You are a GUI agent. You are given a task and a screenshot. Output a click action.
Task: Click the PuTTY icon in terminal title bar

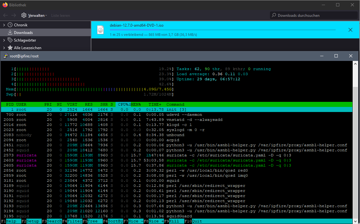pos(5,56)
